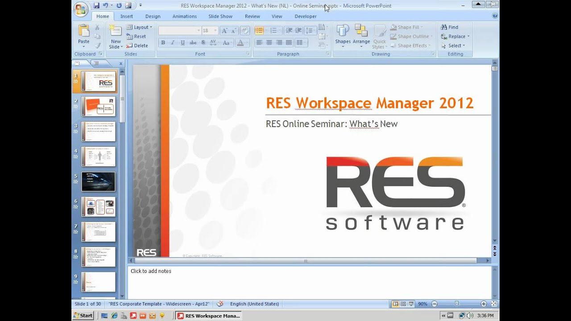Delete the current slide
This screenshot has width=571, height=321.
coord(137,45)
